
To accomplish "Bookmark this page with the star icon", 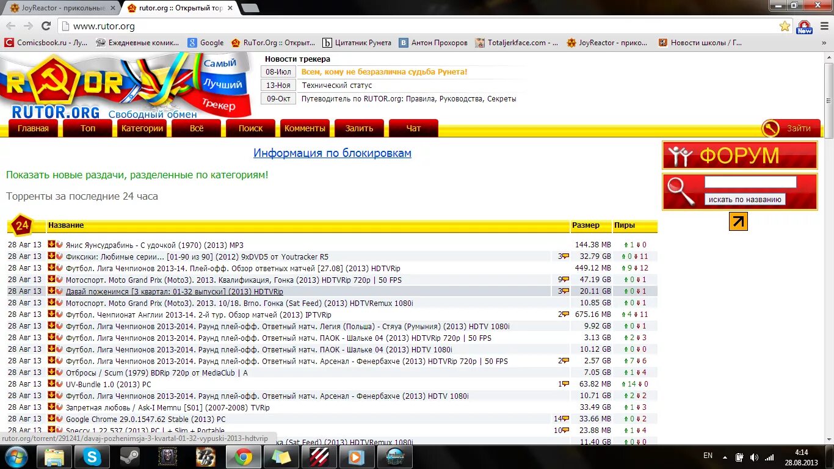I will tap(785, 26).
